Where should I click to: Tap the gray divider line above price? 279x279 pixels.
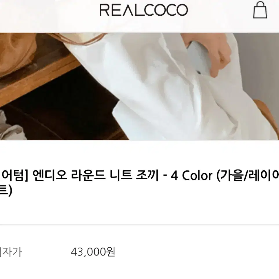140,225
